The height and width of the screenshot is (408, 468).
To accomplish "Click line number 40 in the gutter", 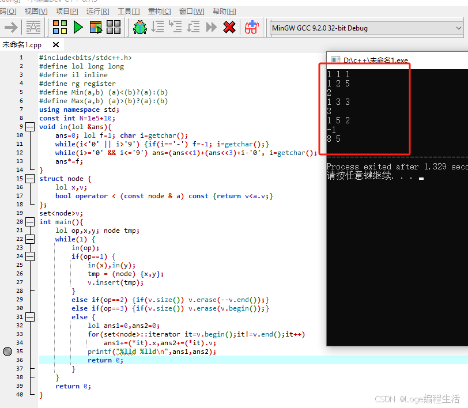I will pyautogui.click(x=20, y=395).
